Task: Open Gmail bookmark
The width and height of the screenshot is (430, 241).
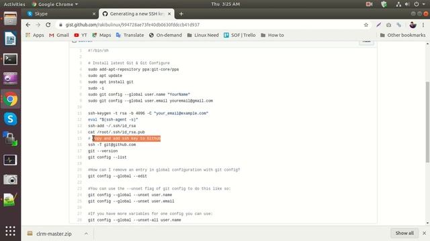Action: click(59, 35)
